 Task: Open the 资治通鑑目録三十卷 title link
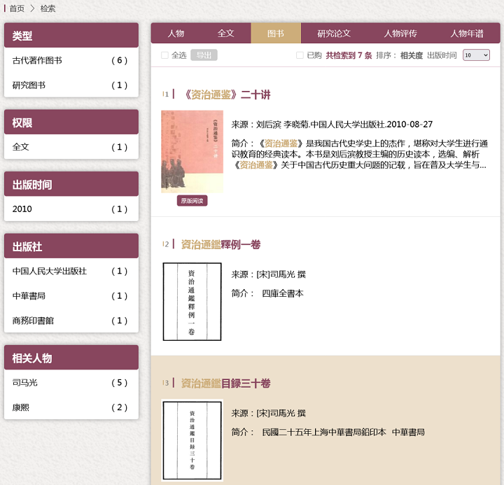tap(225, 384)
